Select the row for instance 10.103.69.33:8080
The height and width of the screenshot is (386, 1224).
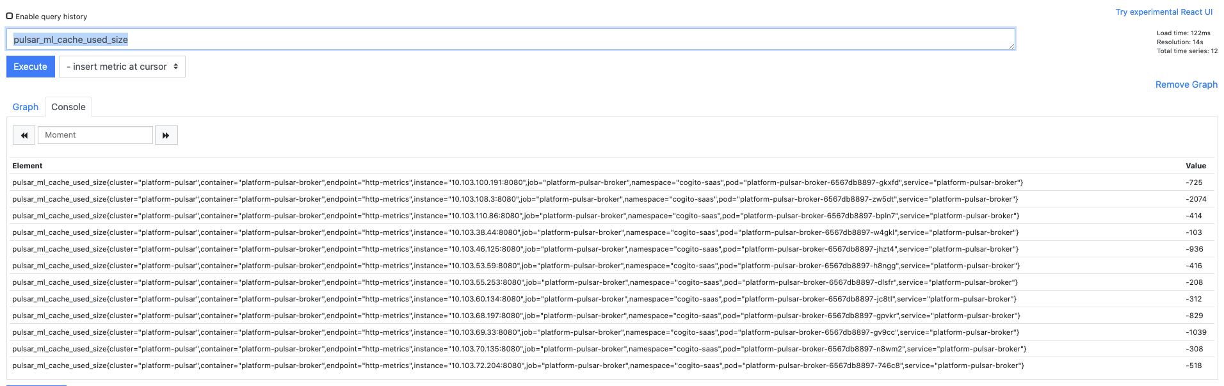point(612,332)
